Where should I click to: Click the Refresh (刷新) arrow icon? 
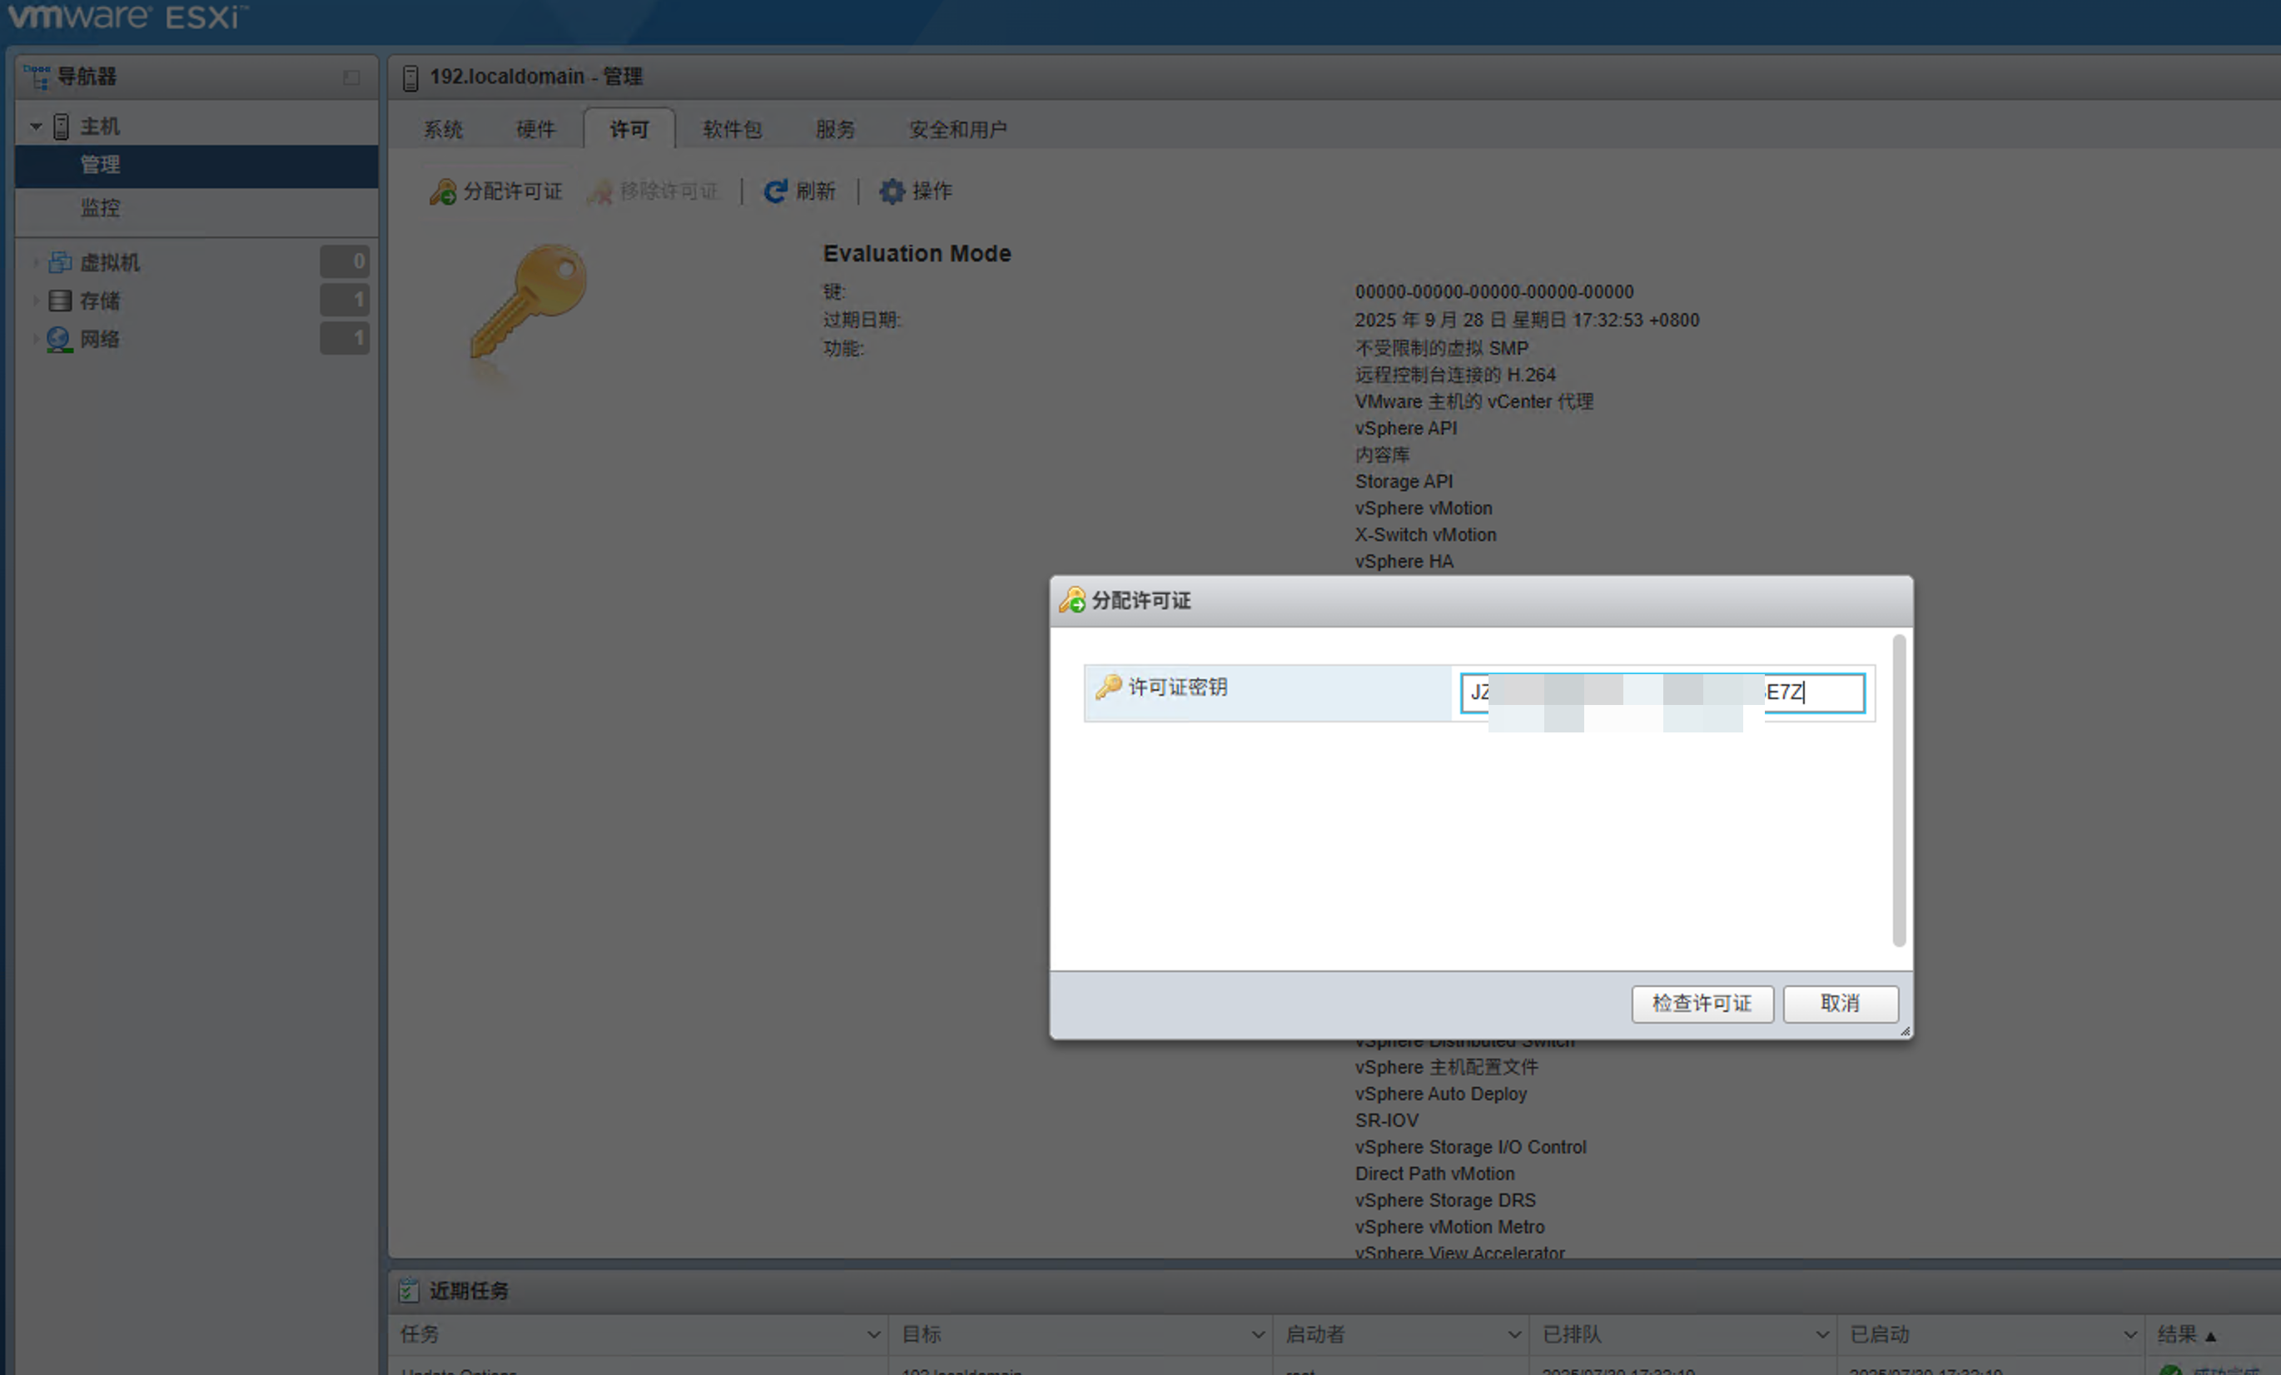pyautogui.click(x=776, y=191)
